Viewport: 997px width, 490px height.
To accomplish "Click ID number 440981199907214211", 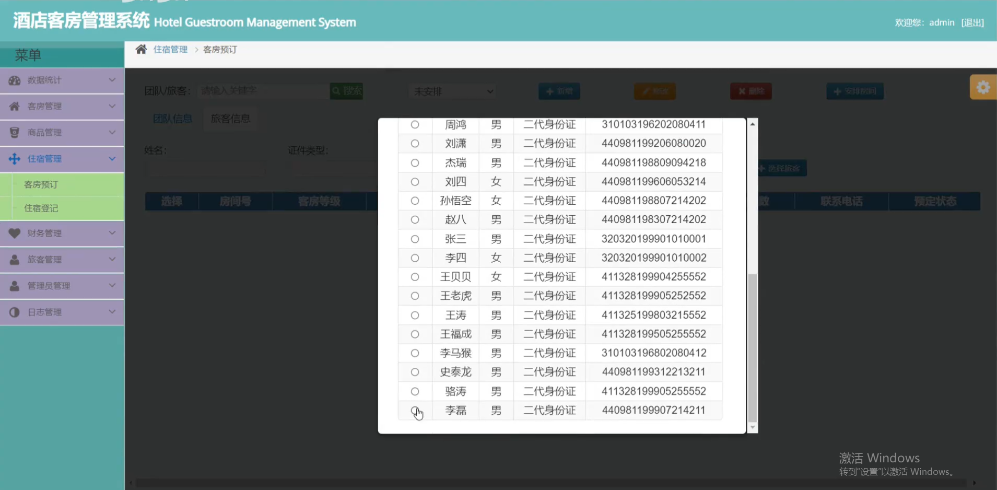I will coord(654,411).
